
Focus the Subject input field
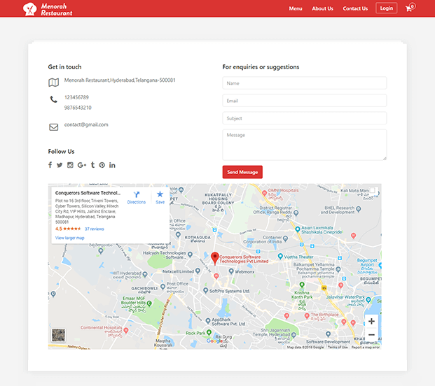point(304,118)
